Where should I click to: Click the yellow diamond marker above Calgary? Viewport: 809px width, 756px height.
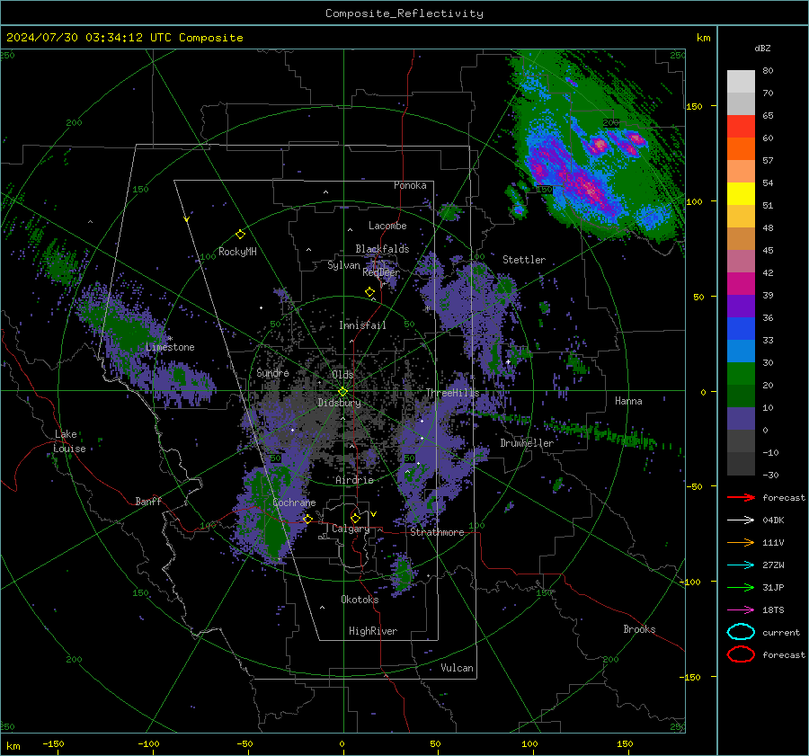355,518
